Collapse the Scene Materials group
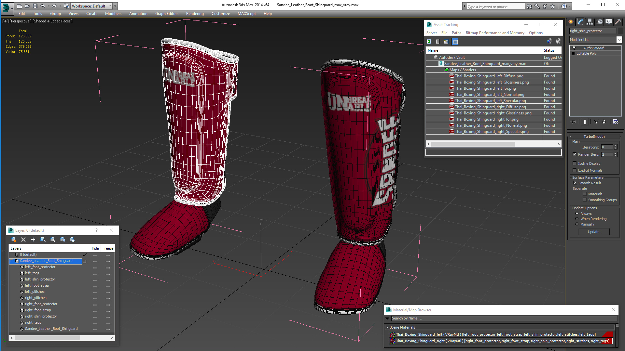This screenshot has width=625, height=351. (x=387, y=327)
